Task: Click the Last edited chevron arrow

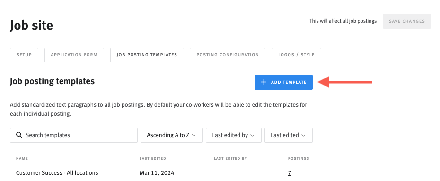Action: pyautogui.click(x=303, y=135)
